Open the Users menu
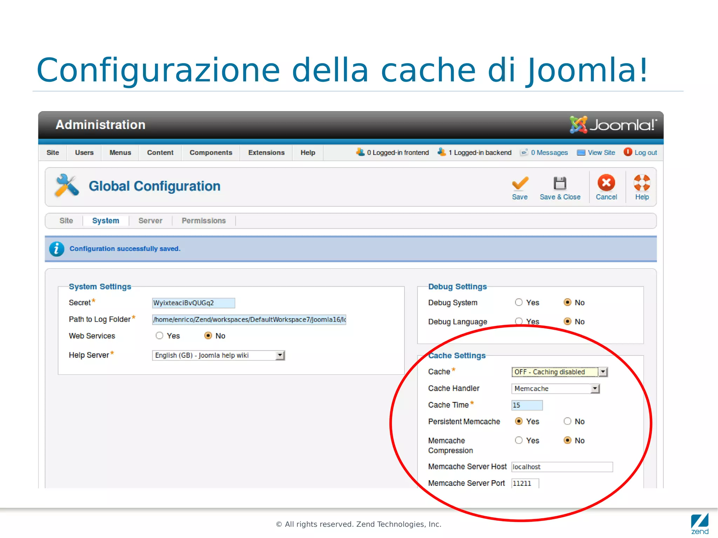This screenshot has width=718, height=538. [84, 152]
